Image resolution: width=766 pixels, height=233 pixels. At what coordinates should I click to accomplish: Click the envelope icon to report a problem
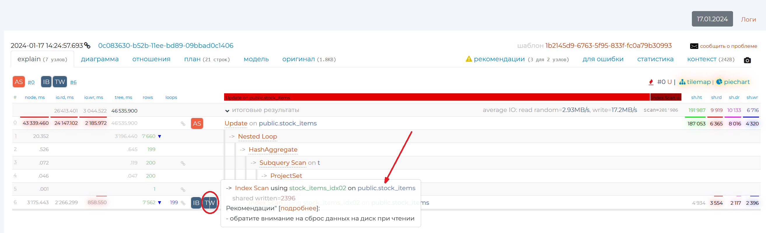click(694, 46)
